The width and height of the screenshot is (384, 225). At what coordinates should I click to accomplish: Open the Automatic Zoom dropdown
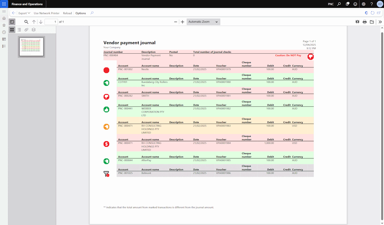pyautogui.click(x=203, y=22)
